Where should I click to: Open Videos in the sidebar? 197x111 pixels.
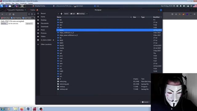[43, 36]
